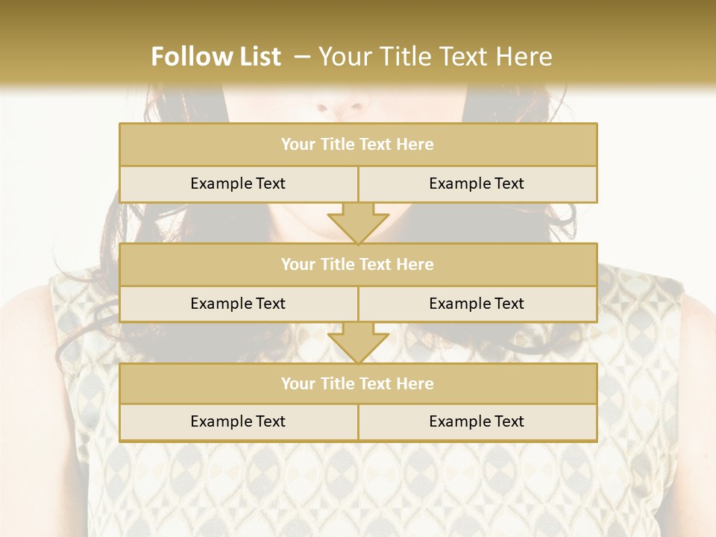Select the middle block's title bar
Screen dimensions: 716x537
[x=358, y=264]
